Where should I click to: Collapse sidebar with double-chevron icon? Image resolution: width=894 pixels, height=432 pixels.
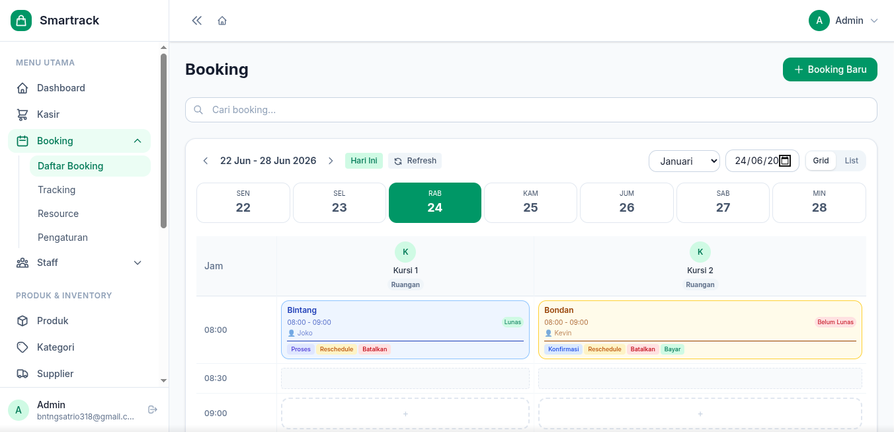click(x=196, y=21)
